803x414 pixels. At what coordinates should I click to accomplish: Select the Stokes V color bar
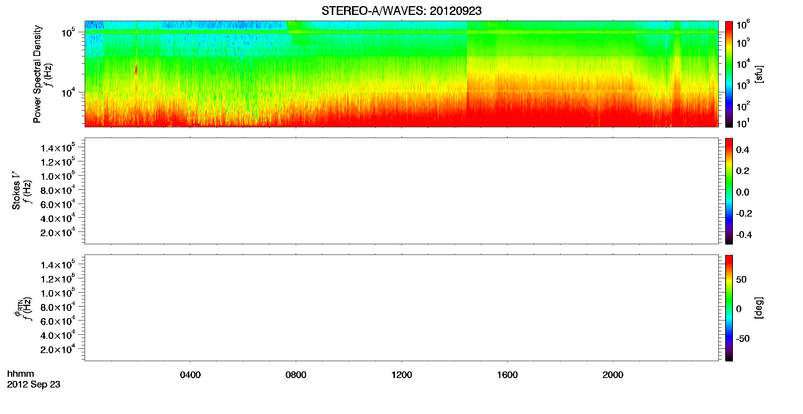click(x=729, y=191)
